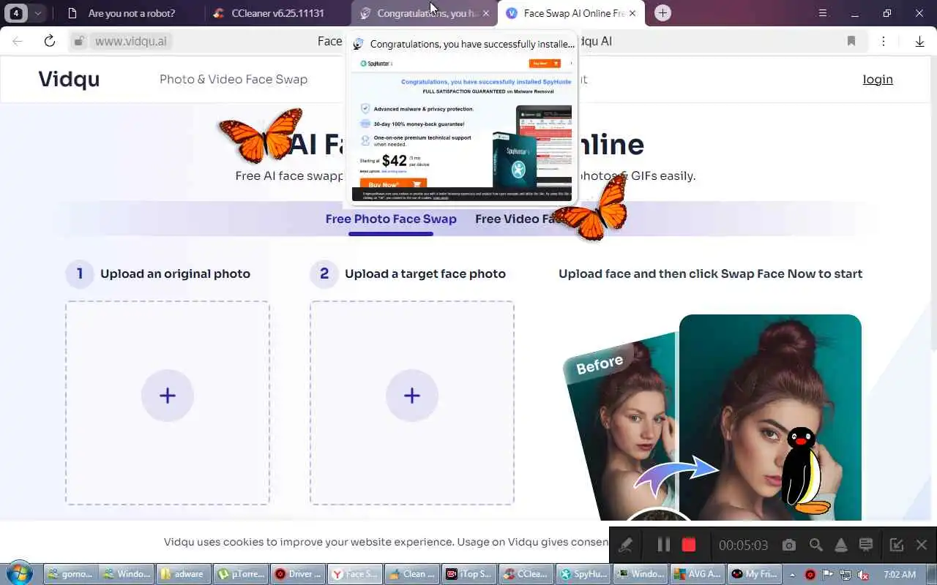Image resolution: width=937 pixels, height=585 pixels.
Task: Open the Windows Start menu
Action: coord(18,573)
